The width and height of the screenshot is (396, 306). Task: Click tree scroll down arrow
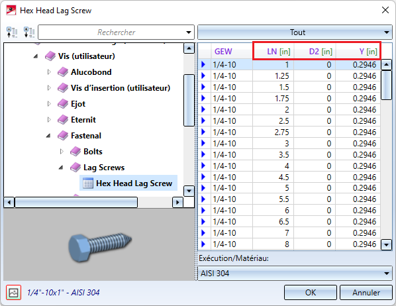coord(189,191)
